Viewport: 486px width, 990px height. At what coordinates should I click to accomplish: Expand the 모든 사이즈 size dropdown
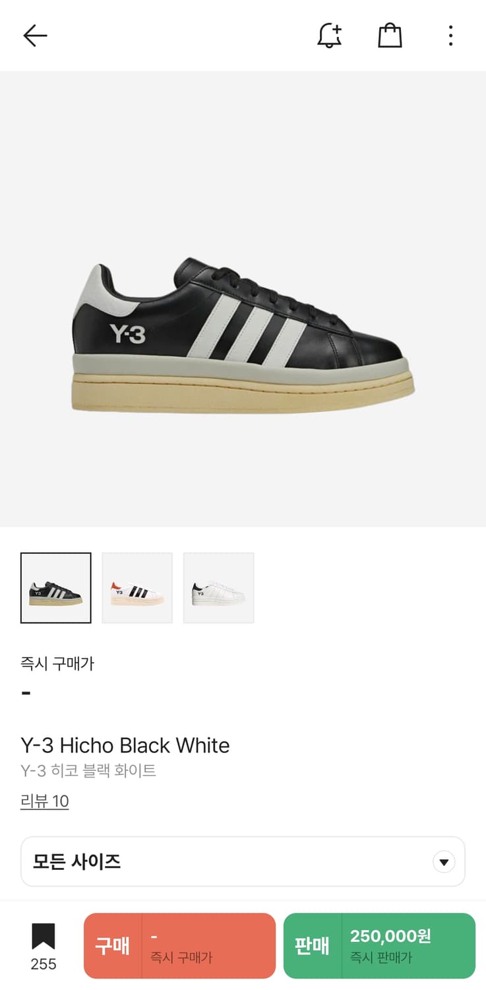[243, 861]
